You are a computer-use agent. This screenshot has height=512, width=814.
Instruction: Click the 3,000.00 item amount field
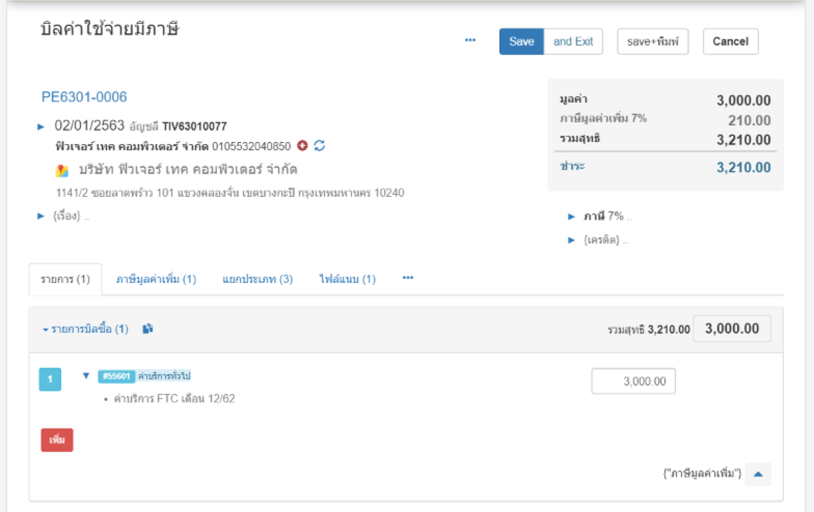[633, 381]
